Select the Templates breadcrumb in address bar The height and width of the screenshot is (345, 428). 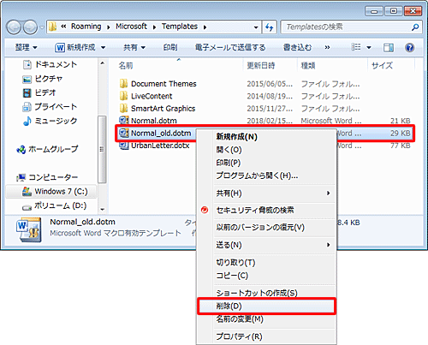[x=180, y=27]
